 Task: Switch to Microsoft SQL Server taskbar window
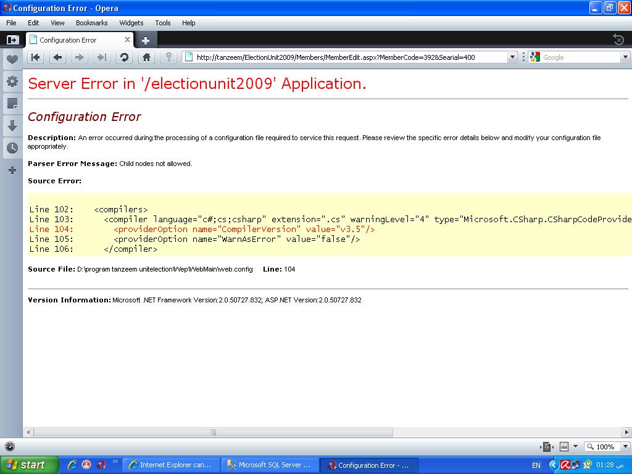click(x=270, y=465)
